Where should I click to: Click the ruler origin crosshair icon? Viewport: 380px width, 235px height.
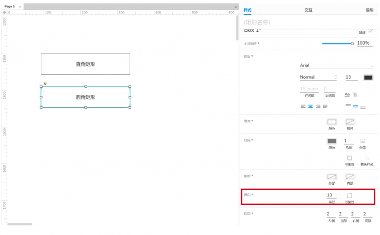click(x=4, y=12)
